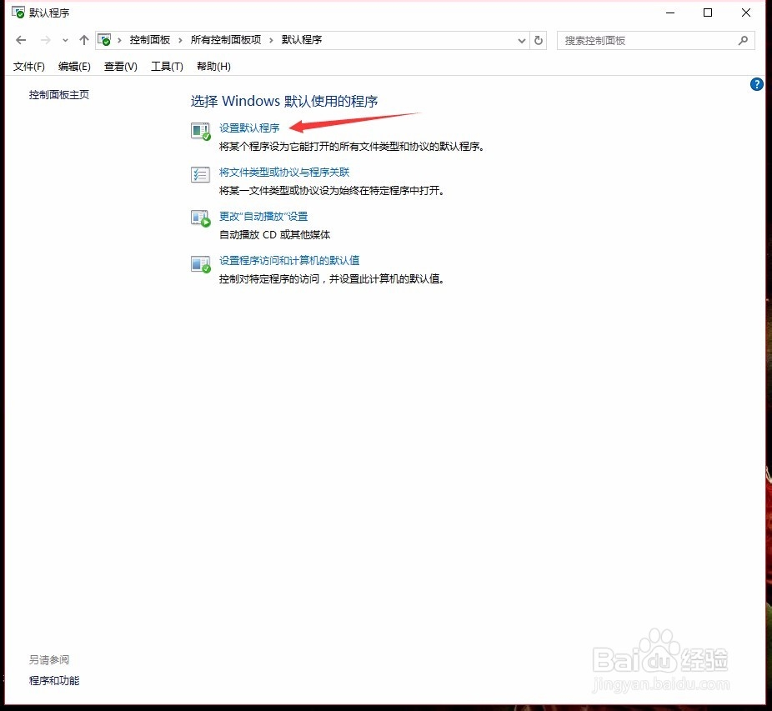
Task: Click the search magnifier in the search box
Action: tap(743, 40)
